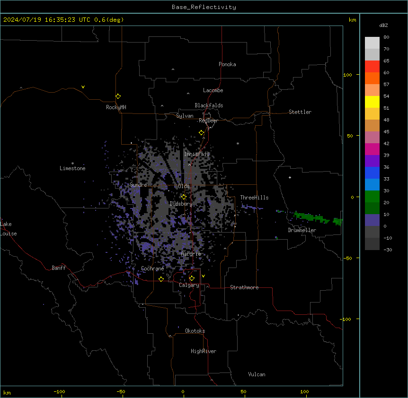This screenshot has height=398, width=408.
Task: Select the blue 36-33 dBZ legend swatch
Action: (x=372, y=173)
